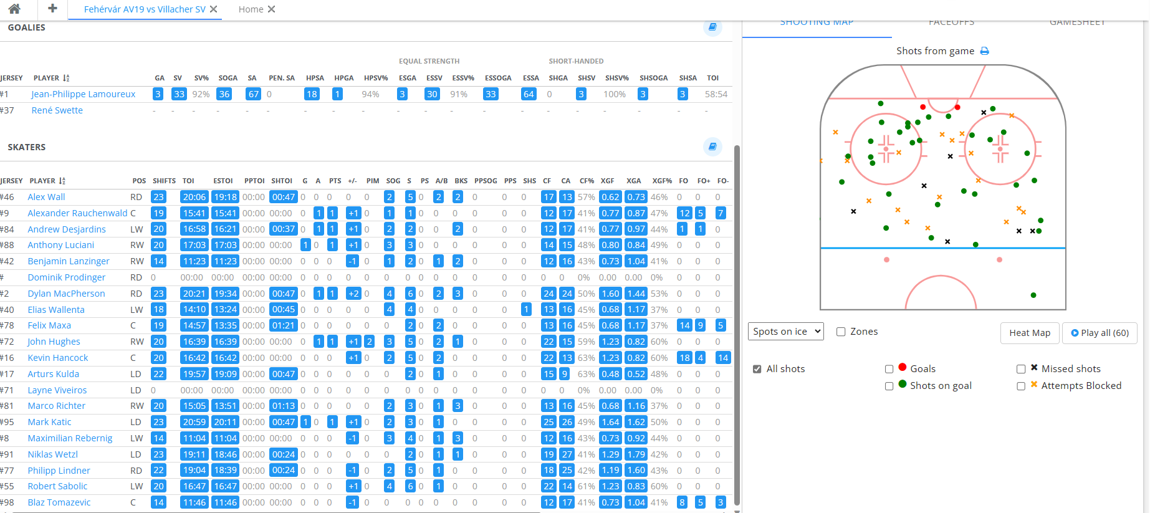Switch to the Home tab
The width and height of the screenshot is (1150, 513).
[251, 9]
